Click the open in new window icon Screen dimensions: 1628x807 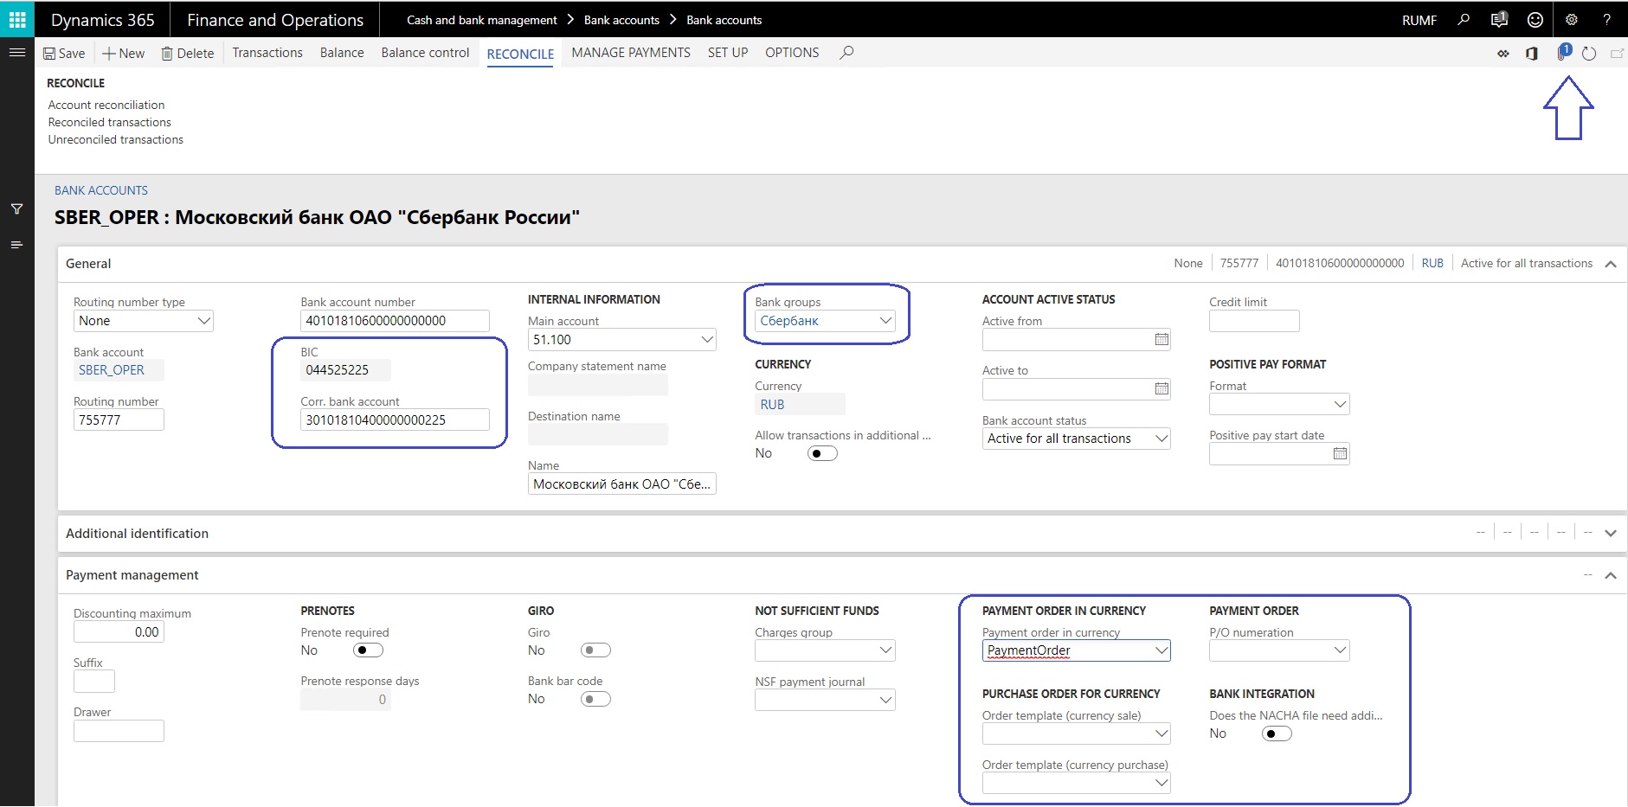coord(1616,54)
